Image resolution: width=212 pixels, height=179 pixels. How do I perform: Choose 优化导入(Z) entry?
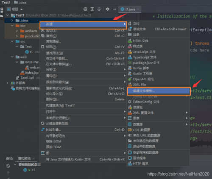pyautogui.click(x=83, y=94)
